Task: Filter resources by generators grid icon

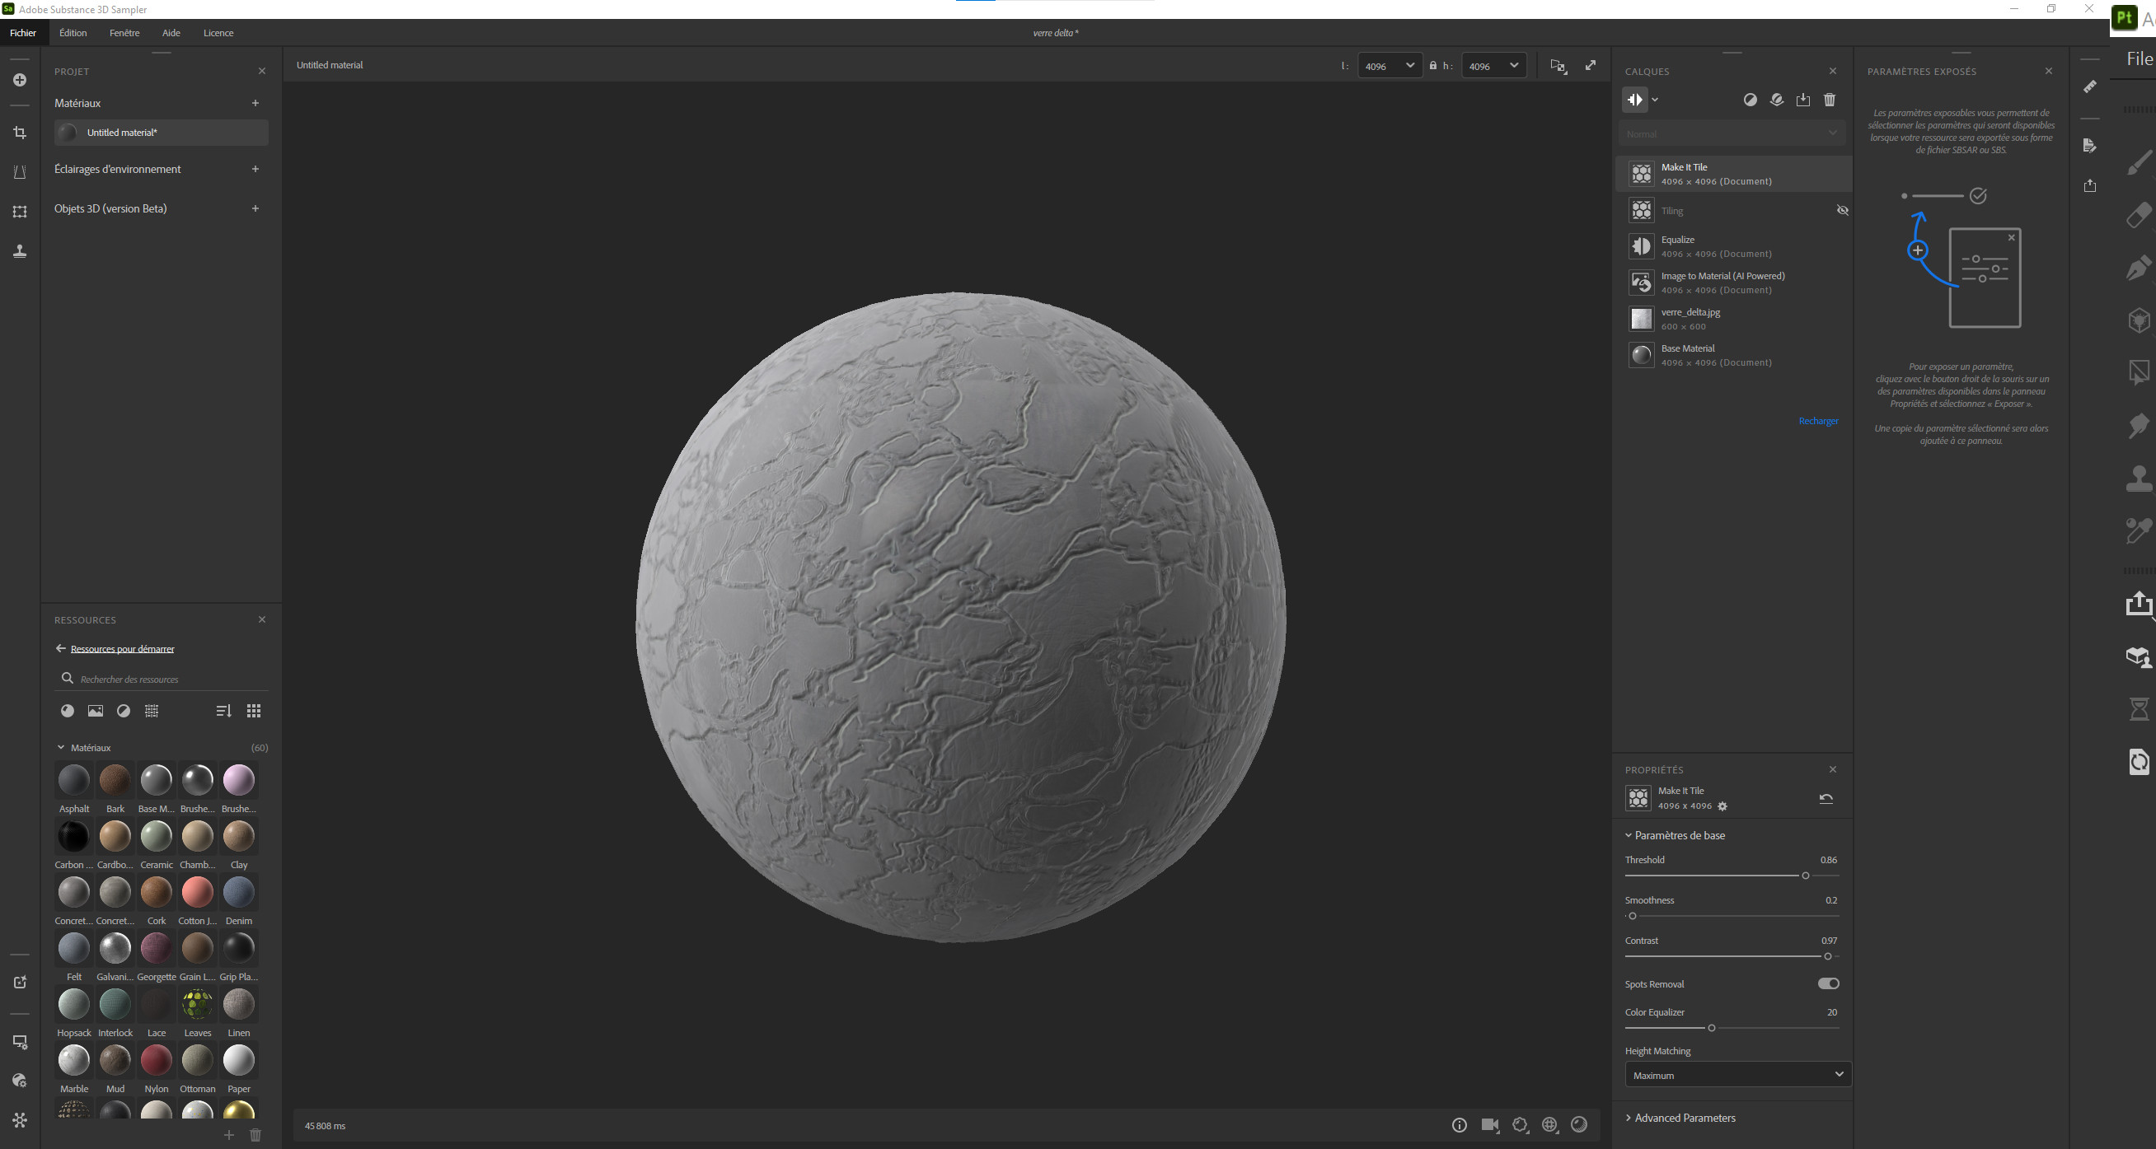Action: click(x=152, y=711)
